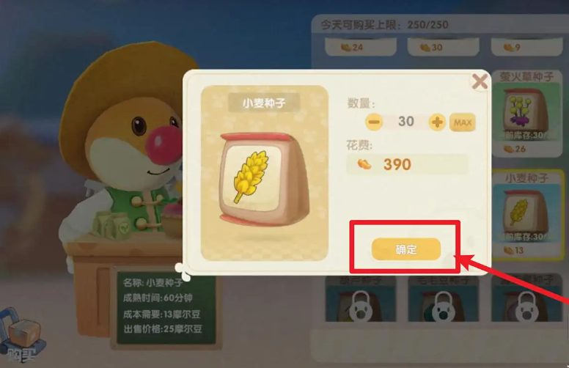Click the cost field showing 390
Screen dimensions: 569x368
point(407,164)
